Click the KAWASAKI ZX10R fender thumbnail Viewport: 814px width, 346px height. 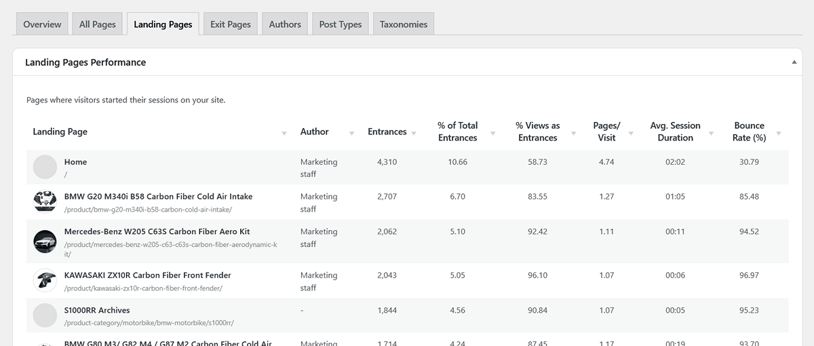45,280
